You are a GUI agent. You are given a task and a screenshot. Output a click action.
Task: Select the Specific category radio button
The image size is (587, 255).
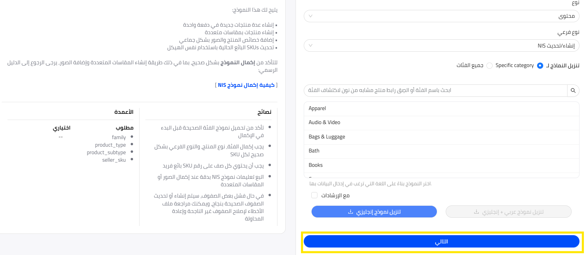tap(540, 66)
